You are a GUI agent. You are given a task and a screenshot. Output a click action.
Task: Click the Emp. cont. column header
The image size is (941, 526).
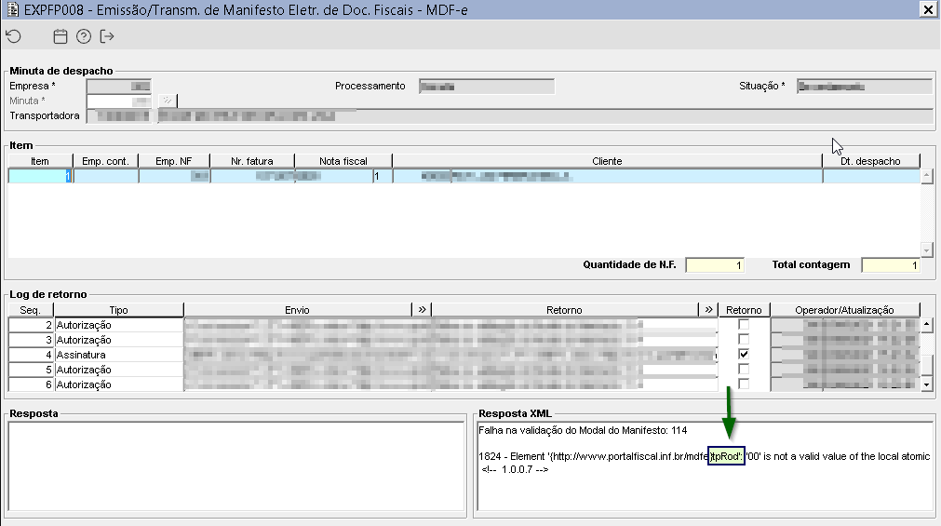[105, 161]
